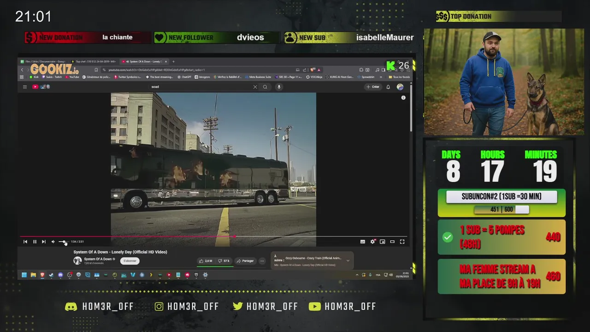The width and height of the screenshot is (590, 332).
Task: Switch to the Top chef S10 E12 tab
Action: coord(94,61)
